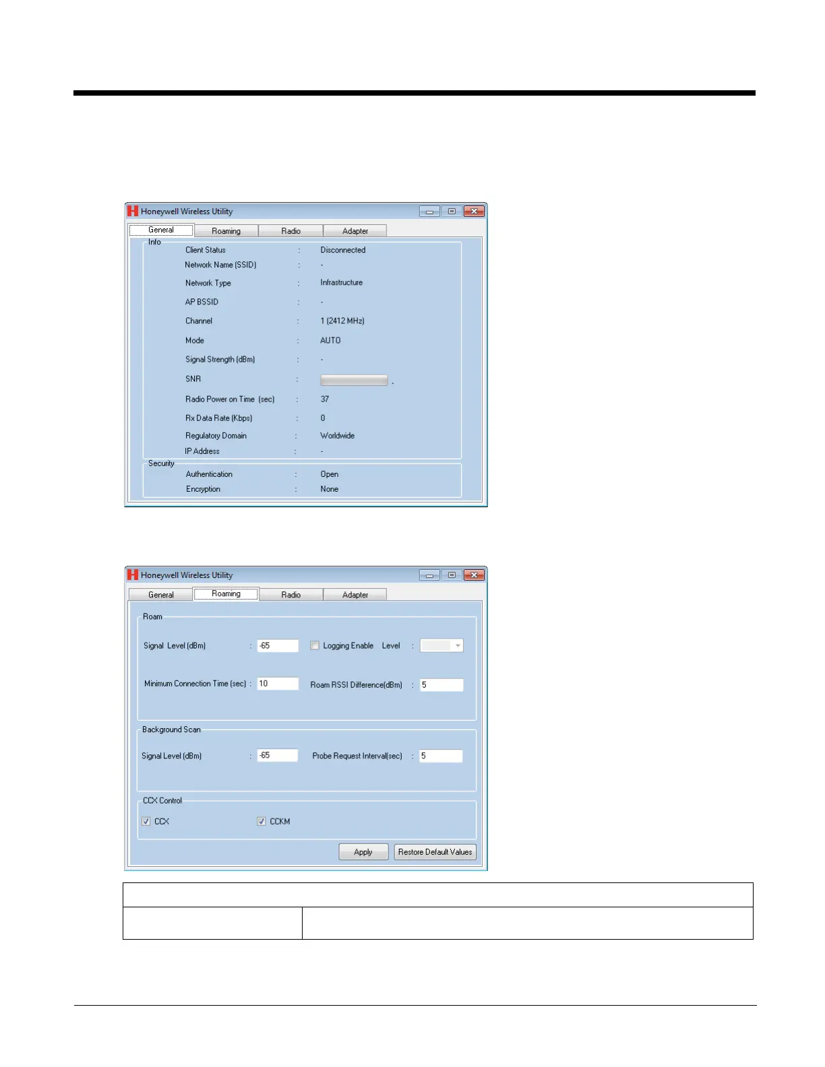This screenshot has width=825, height=1067.
Task: Click Probe Request Interval field
Action: point(441,756)
